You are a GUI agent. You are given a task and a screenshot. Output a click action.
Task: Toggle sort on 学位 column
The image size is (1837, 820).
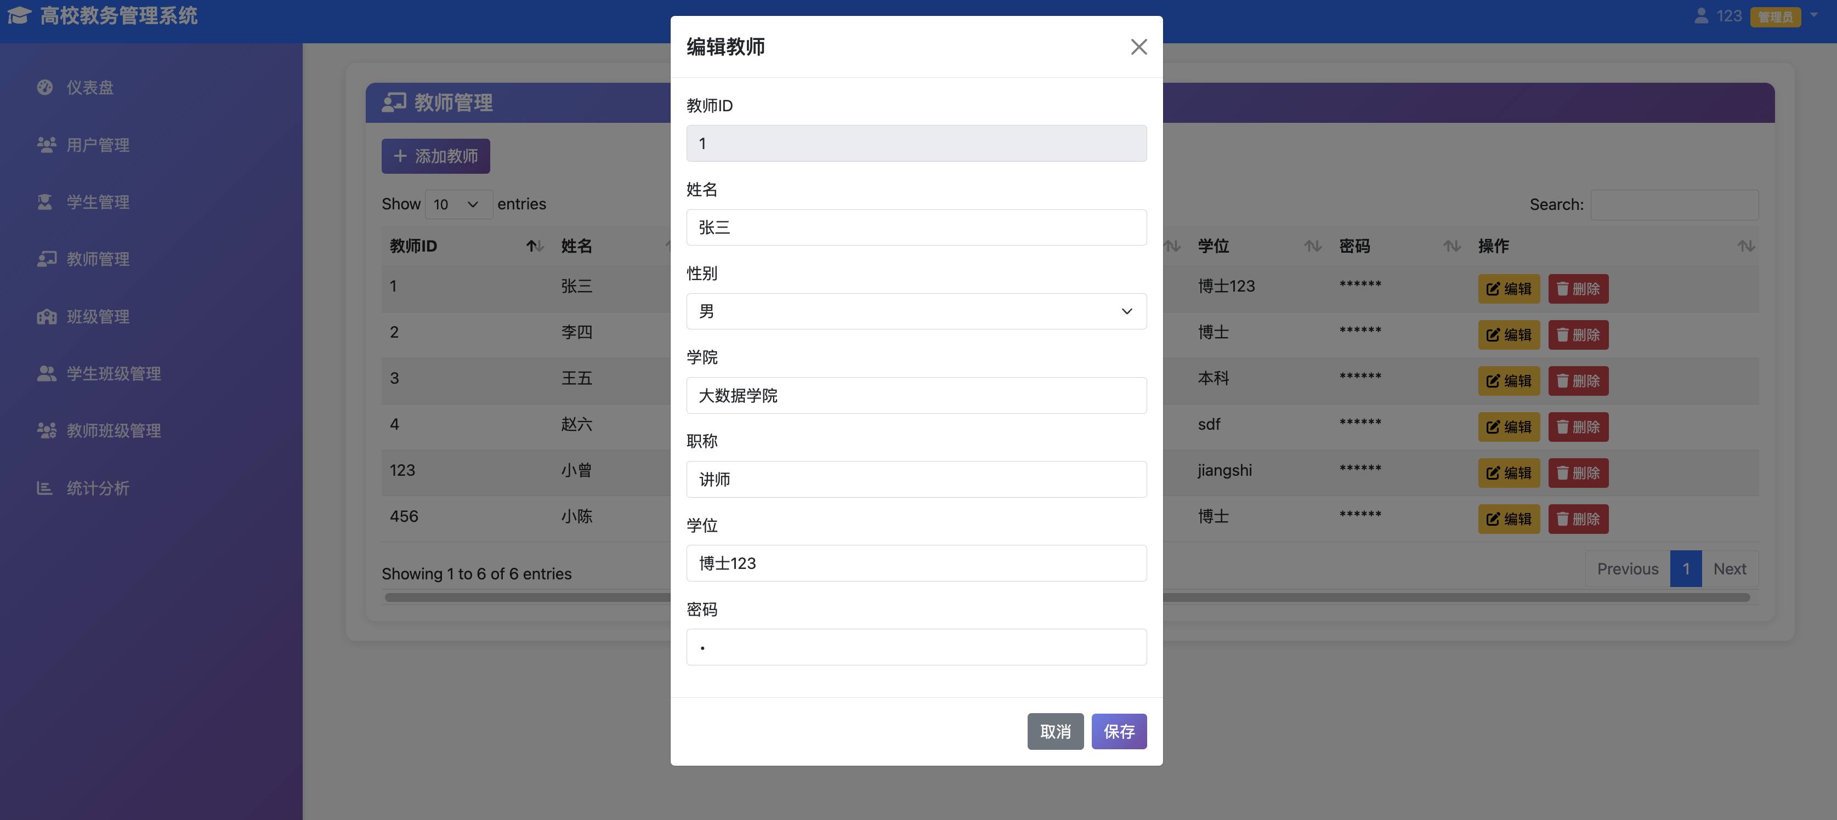[x=1312, y=246]
